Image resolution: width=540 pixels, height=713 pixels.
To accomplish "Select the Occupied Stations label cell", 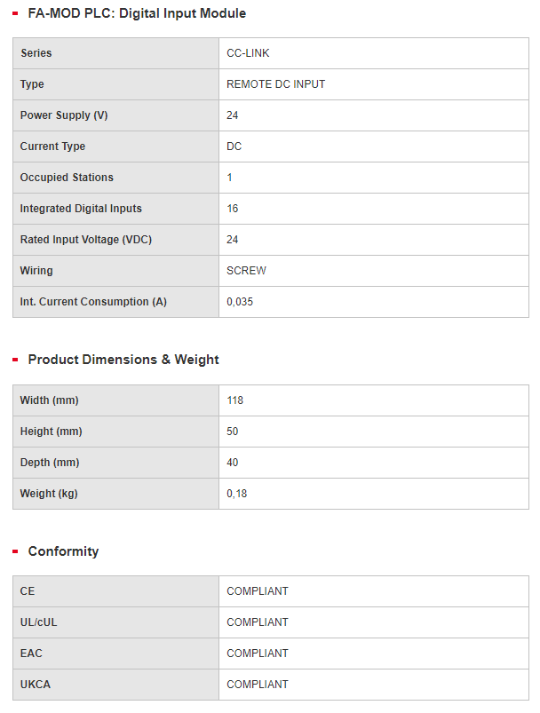I will click(116, 178).
